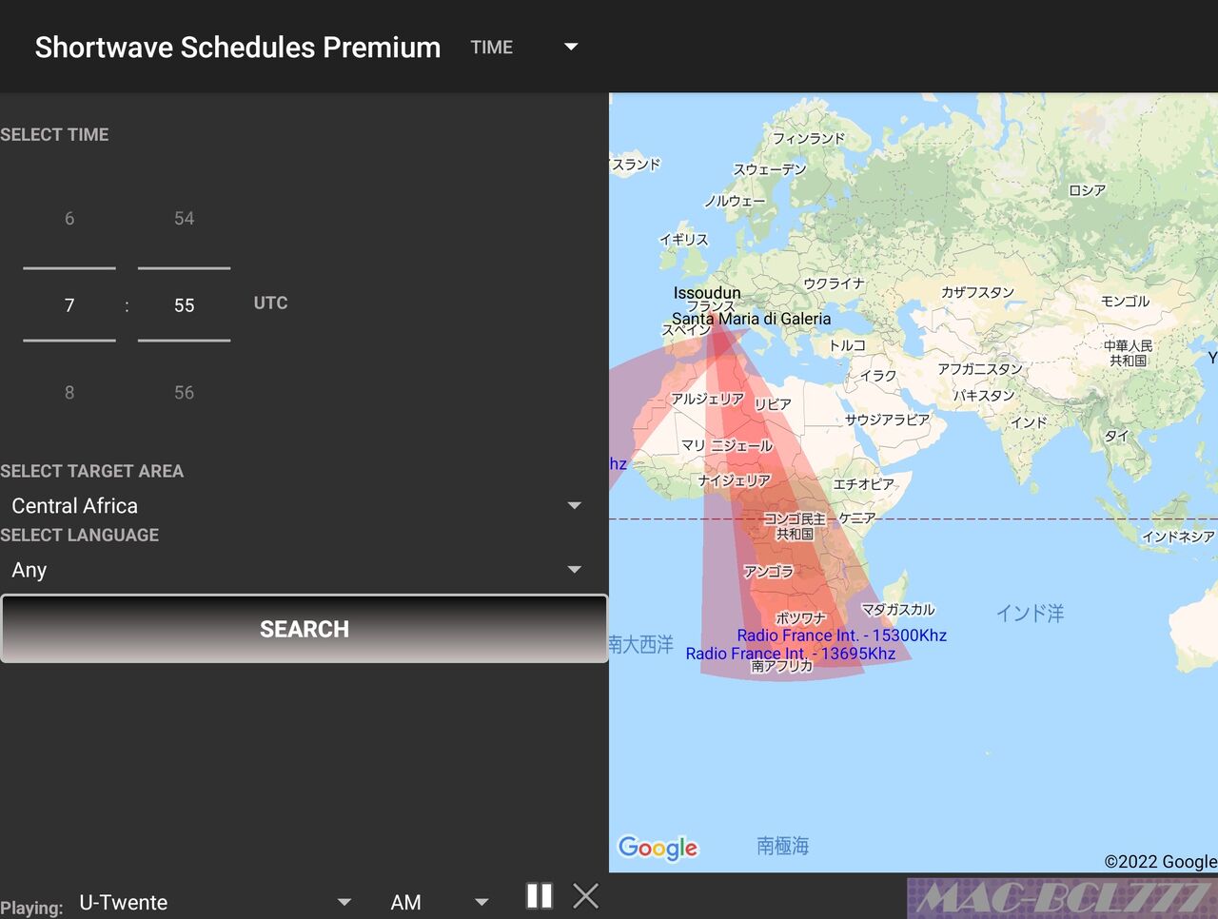
Task: Click the 南極海 ocean label on map
Action: [x=783, y=846]
